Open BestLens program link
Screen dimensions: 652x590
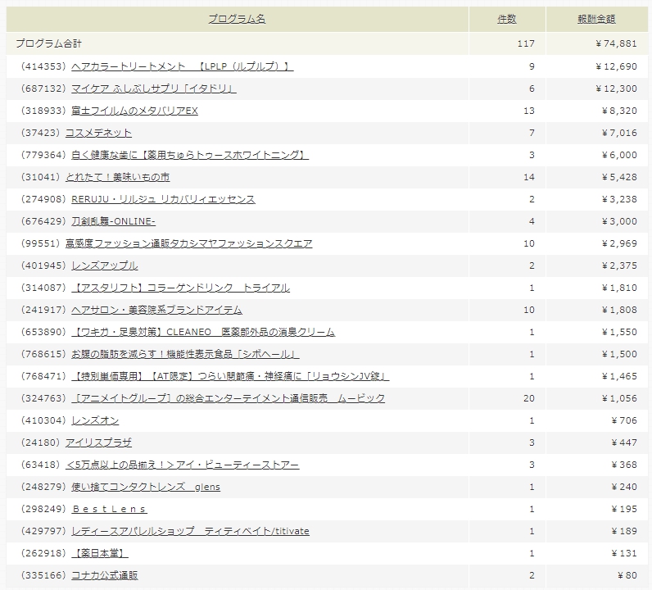109,509
